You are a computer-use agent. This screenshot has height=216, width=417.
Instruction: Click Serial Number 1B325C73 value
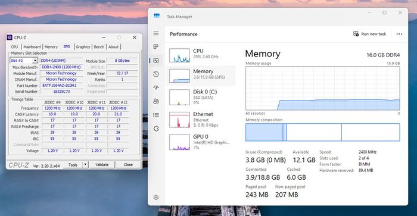pos(61,92)
